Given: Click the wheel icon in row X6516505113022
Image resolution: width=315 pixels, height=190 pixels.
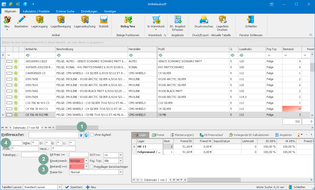Looking at the screenshot, I should pos(16,61).
